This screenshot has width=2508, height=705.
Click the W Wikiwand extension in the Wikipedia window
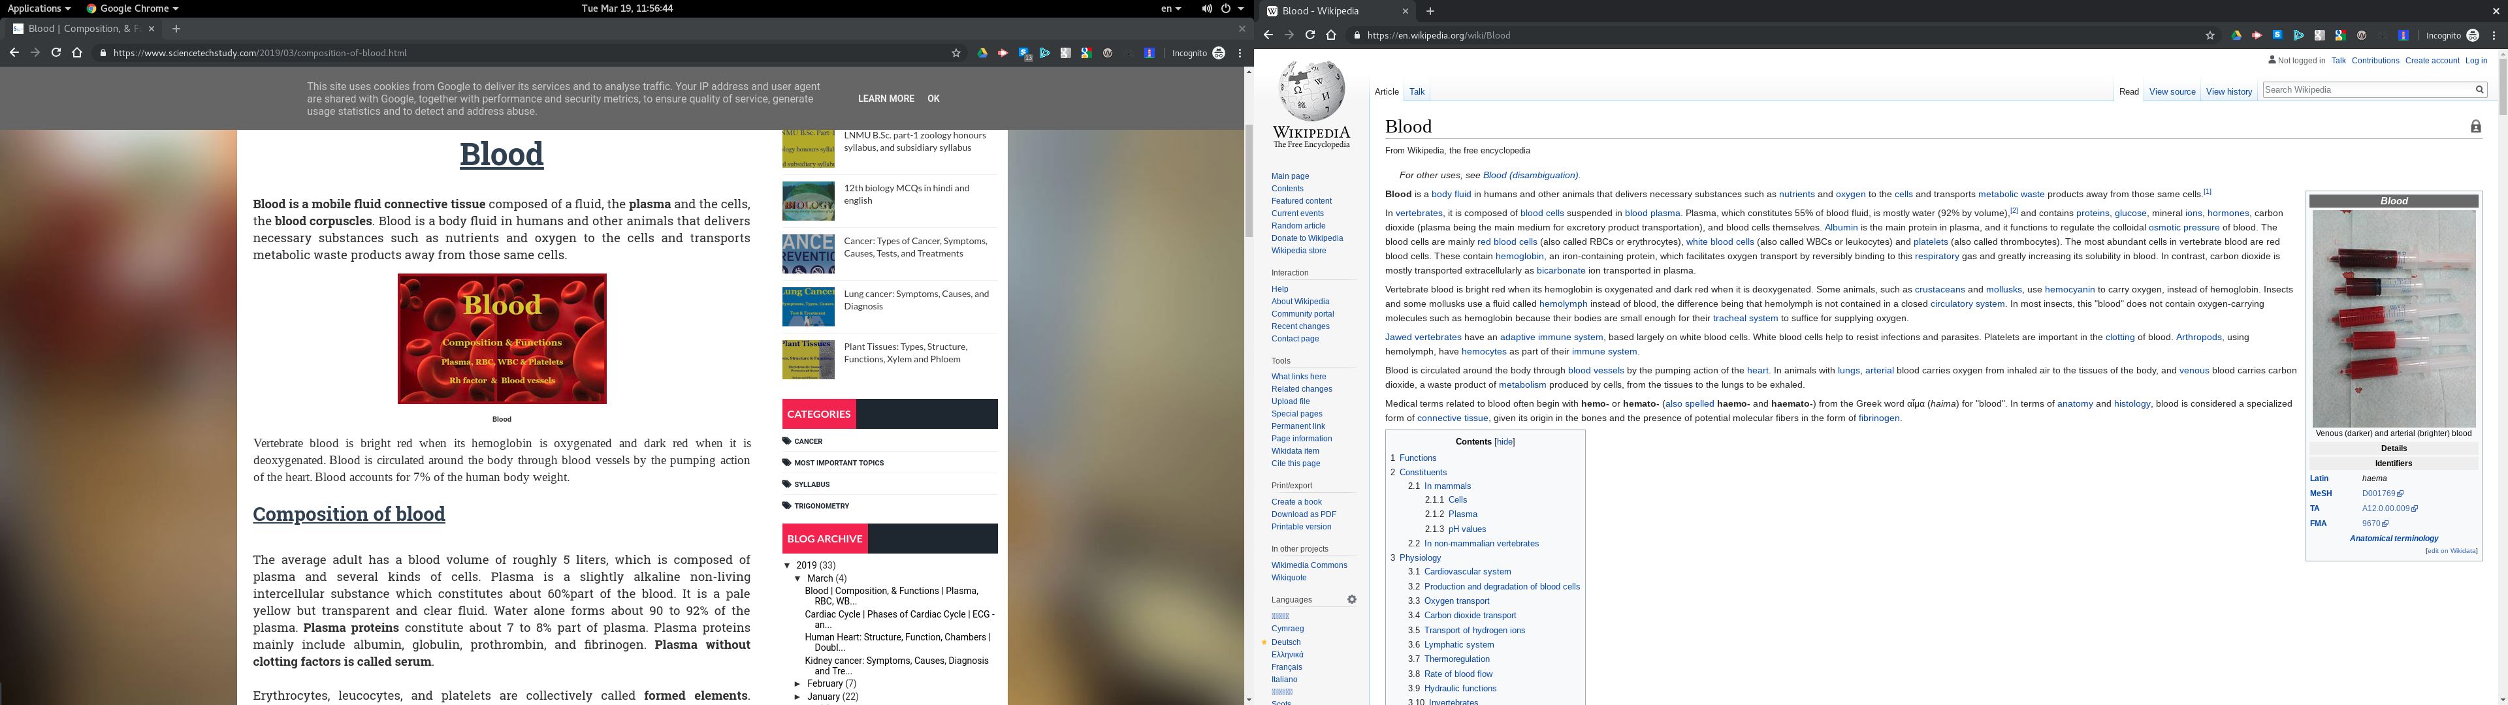(2361, 36)
